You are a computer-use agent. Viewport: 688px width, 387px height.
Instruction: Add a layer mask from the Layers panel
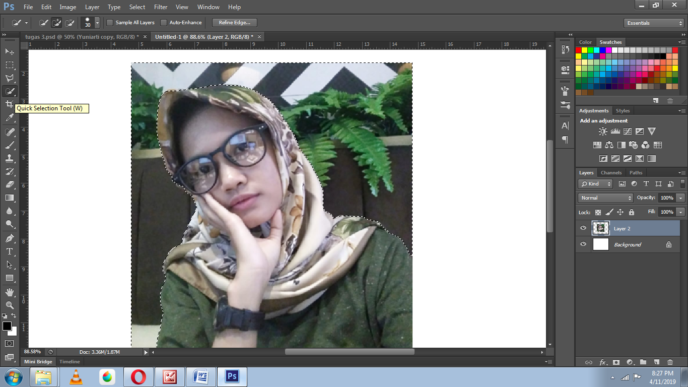[x=616, y=362]
